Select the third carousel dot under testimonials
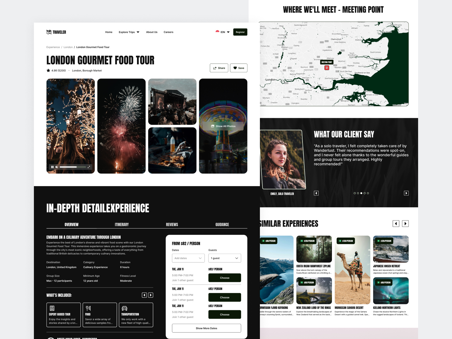The image size is (452, 339). pyautogui.click(x=361, y=193)
